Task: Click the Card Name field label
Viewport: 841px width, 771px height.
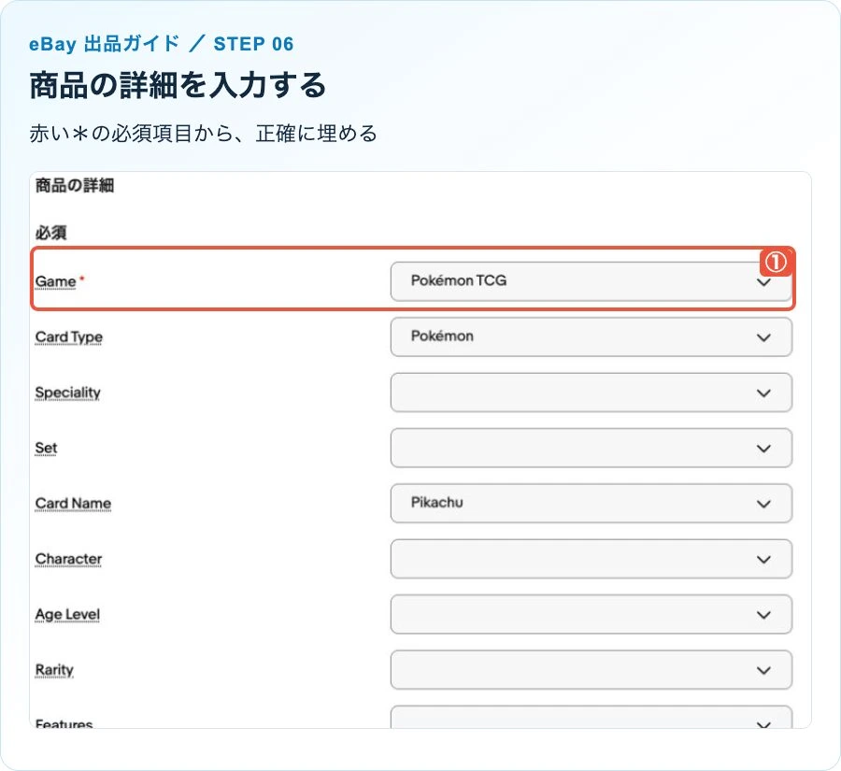Action: click(73, 504)
